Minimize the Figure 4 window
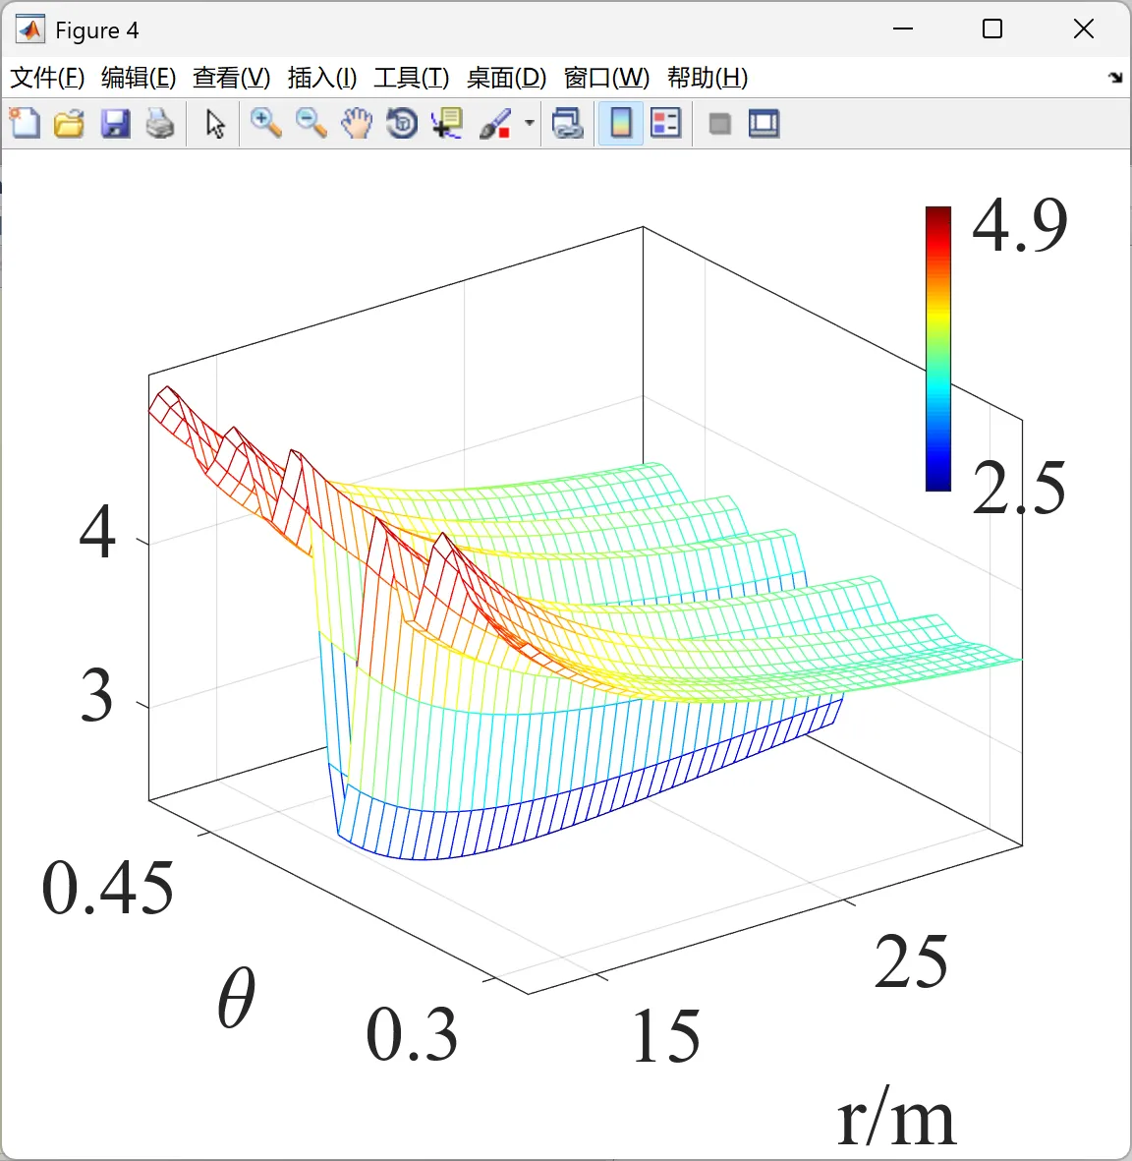 902,29
